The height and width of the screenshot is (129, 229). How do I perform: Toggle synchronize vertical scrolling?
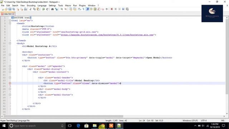(x=70, y=9)
